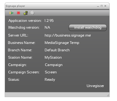
Task: Open the network connection icon in toolbar
Action: click(26, 13)
